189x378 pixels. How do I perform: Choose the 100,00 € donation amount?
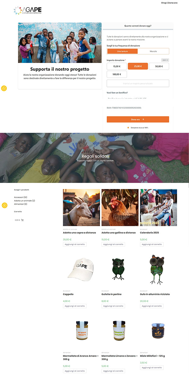pyautogui.click(x=117, y=74)
